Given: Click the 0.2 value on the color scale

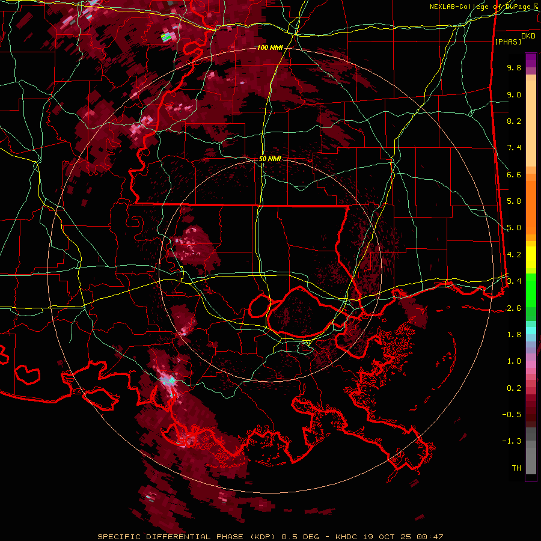Looking at the screenshot, I should (x=514, y=388).
